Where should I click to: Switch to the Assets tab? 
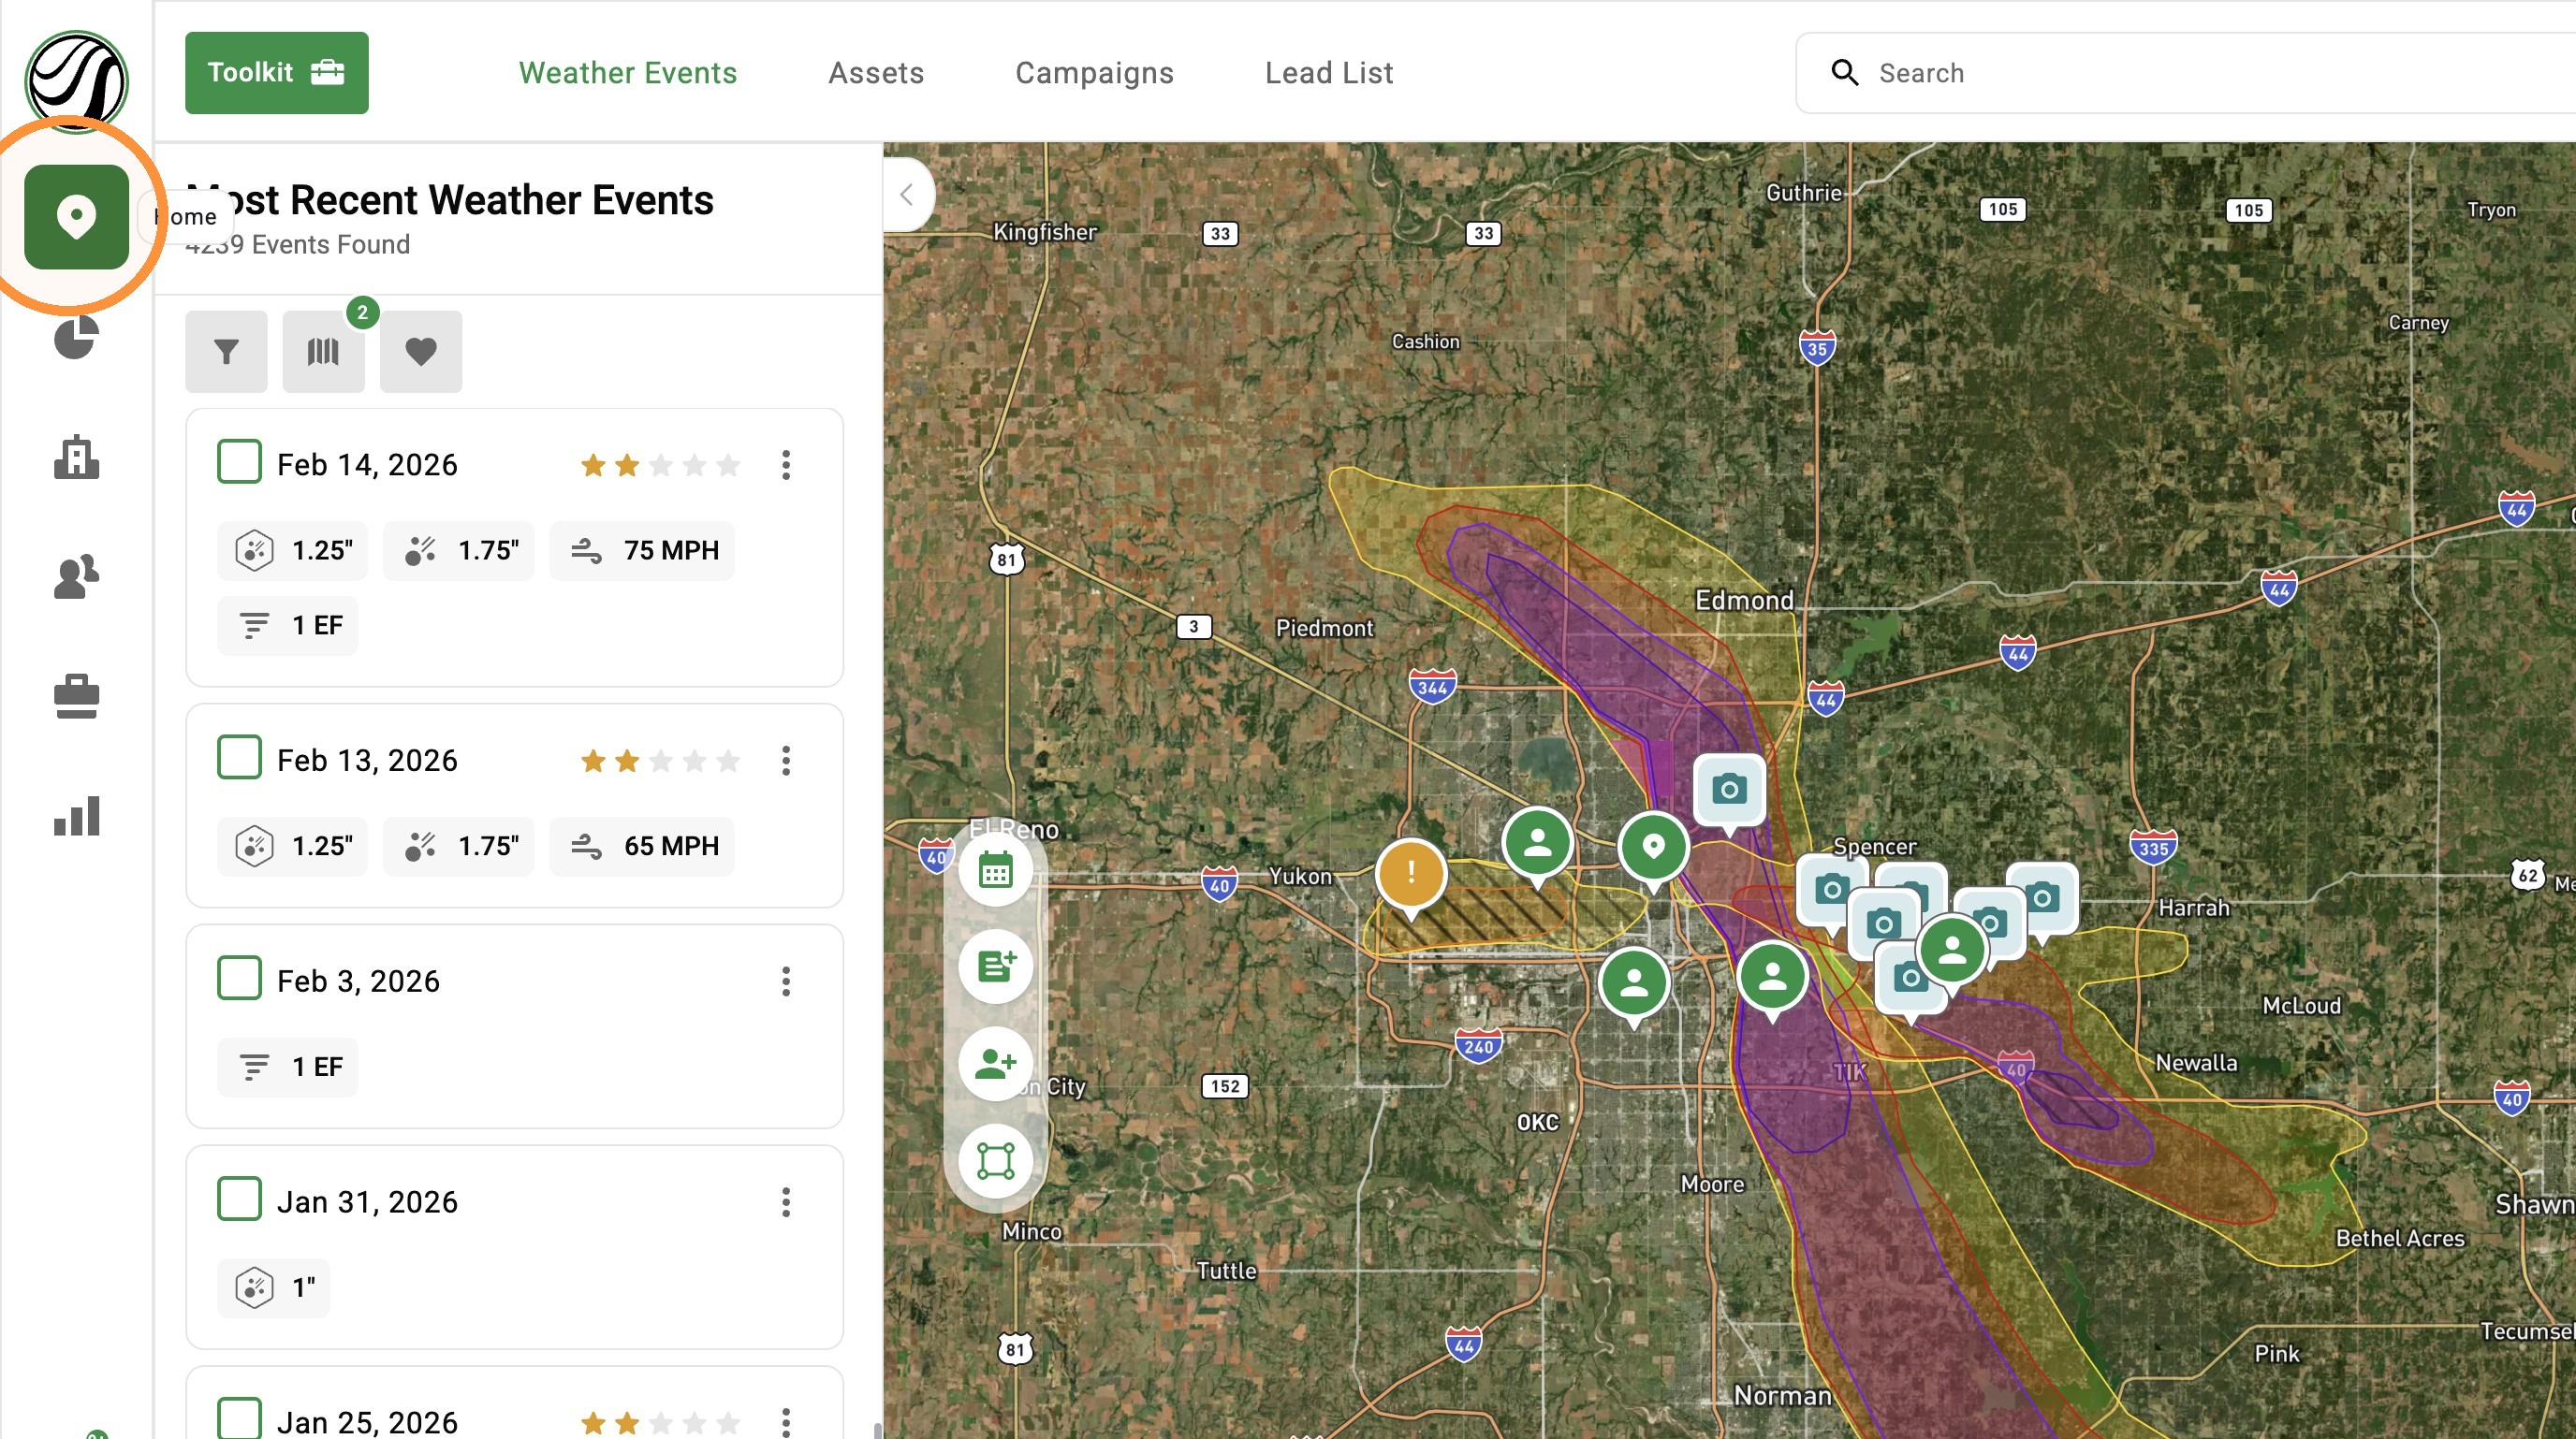(876, 73)
